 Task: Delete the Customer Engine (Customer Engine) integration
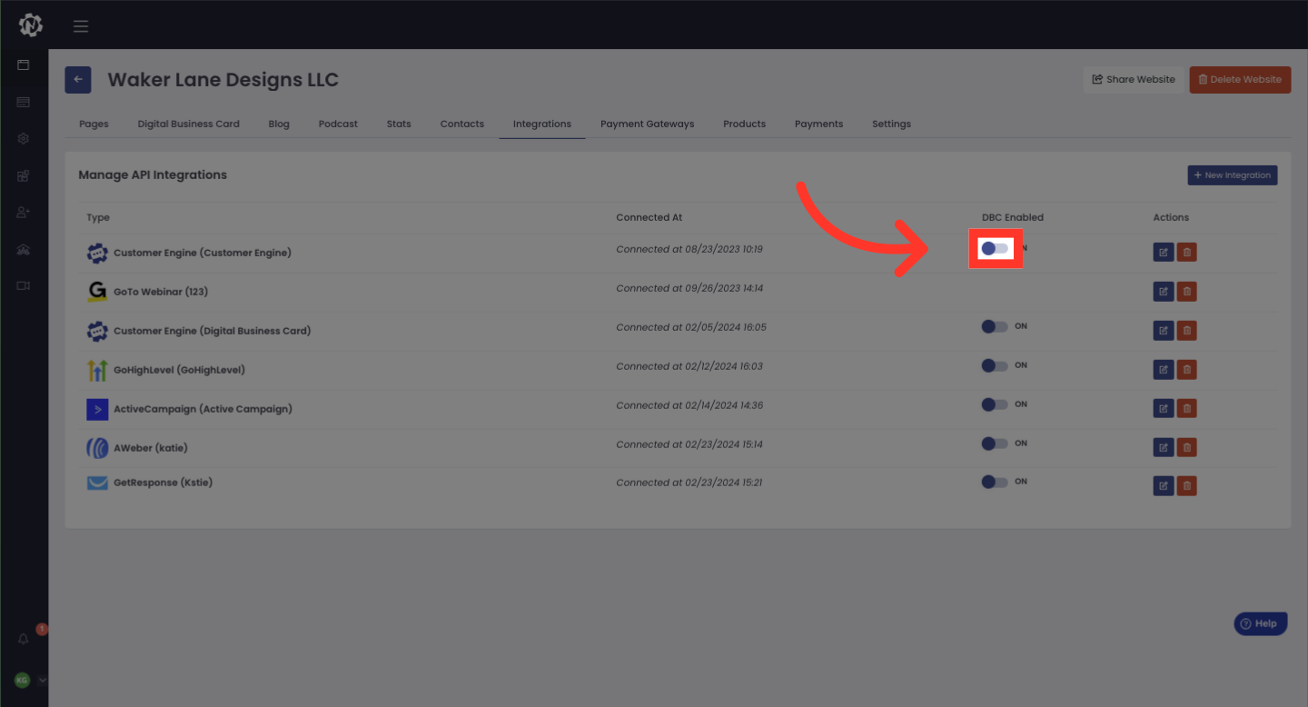point(1186,253)
